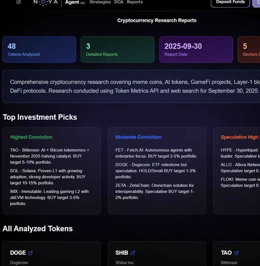Click the compose edit icon in the header
This screenshot has width=260, height=266.
tap(19, 2)
